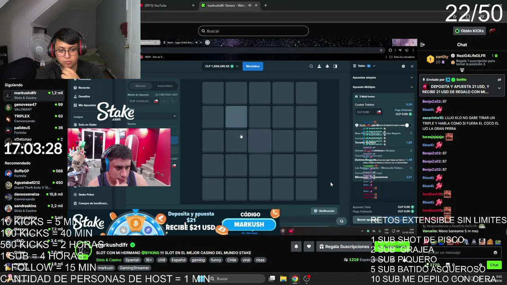507x285 pixels.
Task: Open markushdlfr channel in the Siguiendo list
Action: coord(34,95)
